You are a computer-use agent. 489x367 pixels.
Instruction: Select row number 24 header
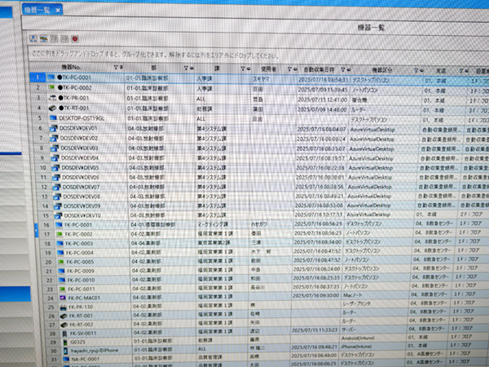click(50, 298)
